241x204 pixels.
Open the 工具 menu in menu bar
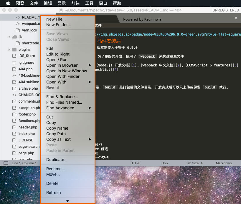click(x=89, y=3)
